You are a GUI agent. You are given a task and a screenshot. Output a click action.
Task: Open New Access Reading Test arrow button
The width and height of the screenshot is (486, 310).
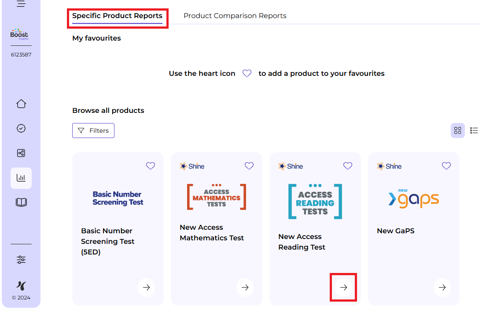[x=344, y=288]
